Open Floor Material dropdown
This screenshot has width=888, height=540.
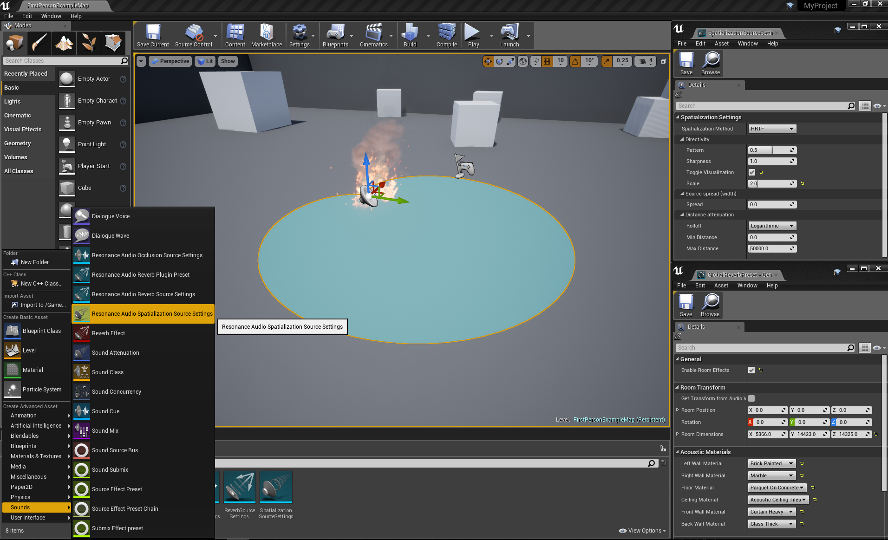pos(777,488)
